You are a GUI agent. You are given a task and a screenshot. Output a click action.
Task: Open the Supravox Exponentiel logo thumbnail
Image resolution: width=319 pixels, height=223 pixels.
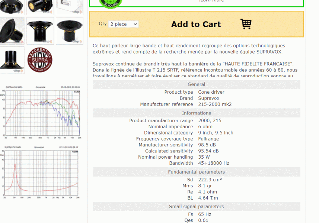[40, 60]
